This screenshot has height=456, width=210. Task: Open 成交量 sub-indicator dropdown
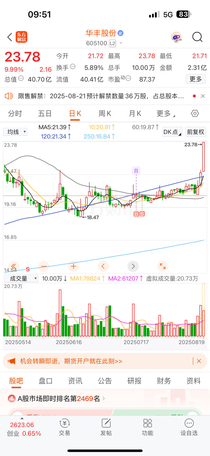click(x=21, y=279)
